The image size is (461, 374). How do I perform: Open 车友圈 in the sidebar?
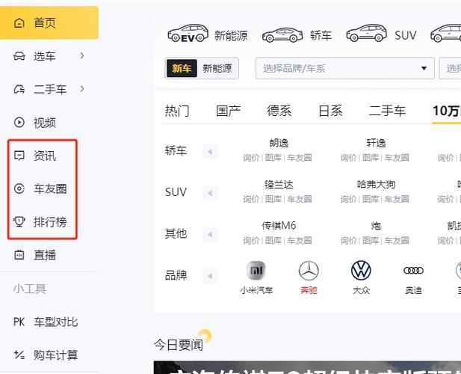[50, 189]
